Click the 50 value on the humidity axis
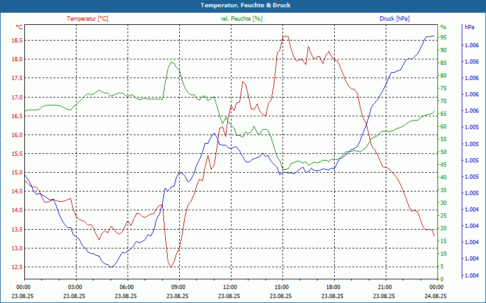The image size is (486, 303). click(443, 151)
